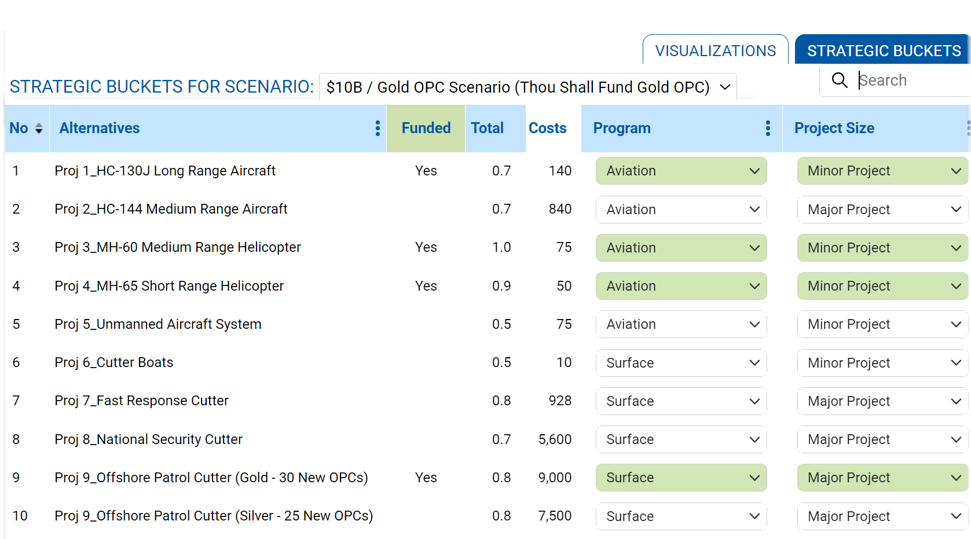Open Project Size dropdown for HC-144 row

click(882, 210)
